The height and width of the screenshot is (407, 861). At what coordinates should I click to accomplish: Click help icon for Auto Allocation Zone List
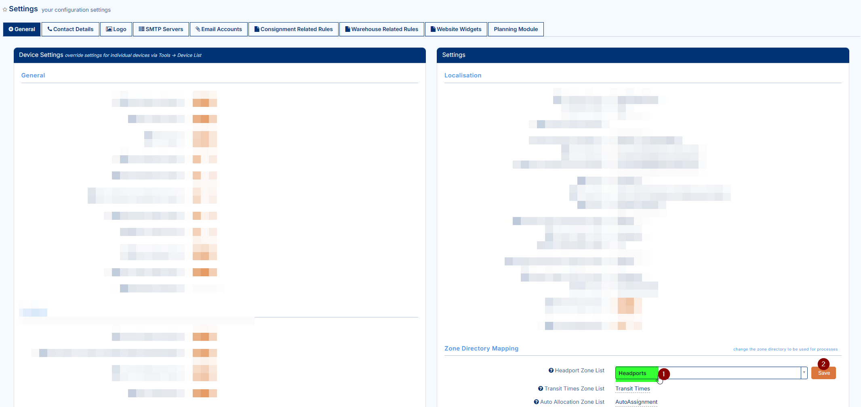pos(536,402)
